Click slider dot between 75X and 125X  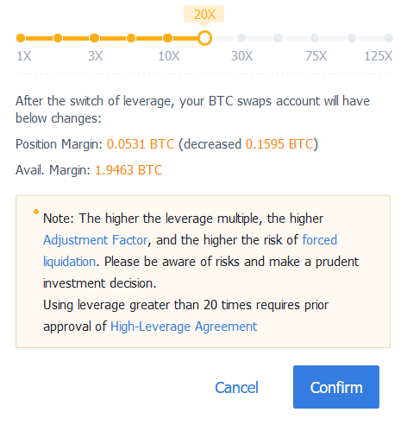[x=352, y=38]
